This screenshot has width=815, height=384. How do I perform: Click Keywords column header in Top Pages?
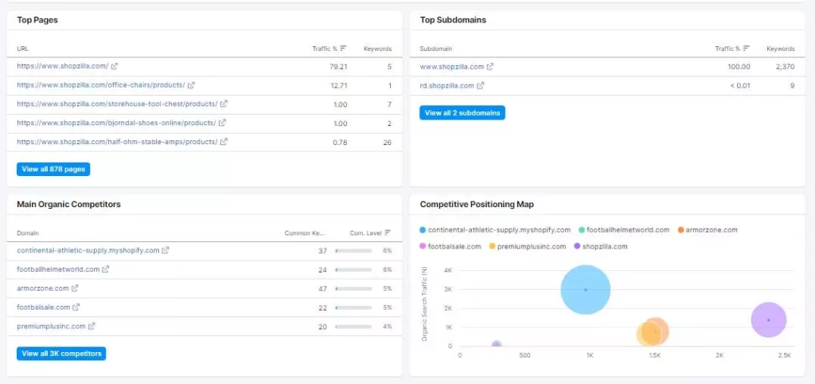pyautogui.click(x=377, y=49)
